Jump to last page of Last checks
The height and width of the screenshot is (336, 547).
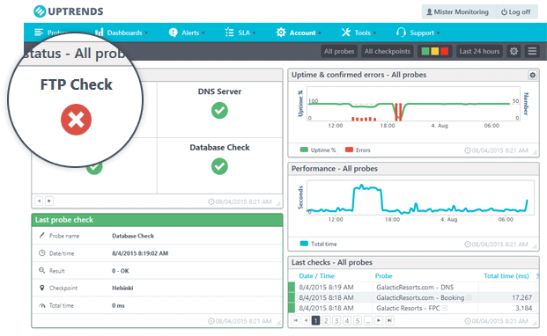click(x=389, y=320)
